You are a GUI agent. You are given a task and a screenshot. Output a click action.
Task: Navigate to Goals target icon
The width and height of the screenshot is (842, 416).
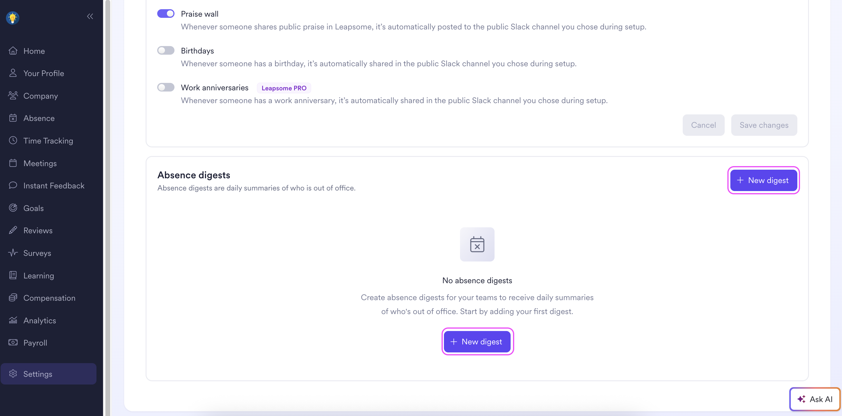13,208
